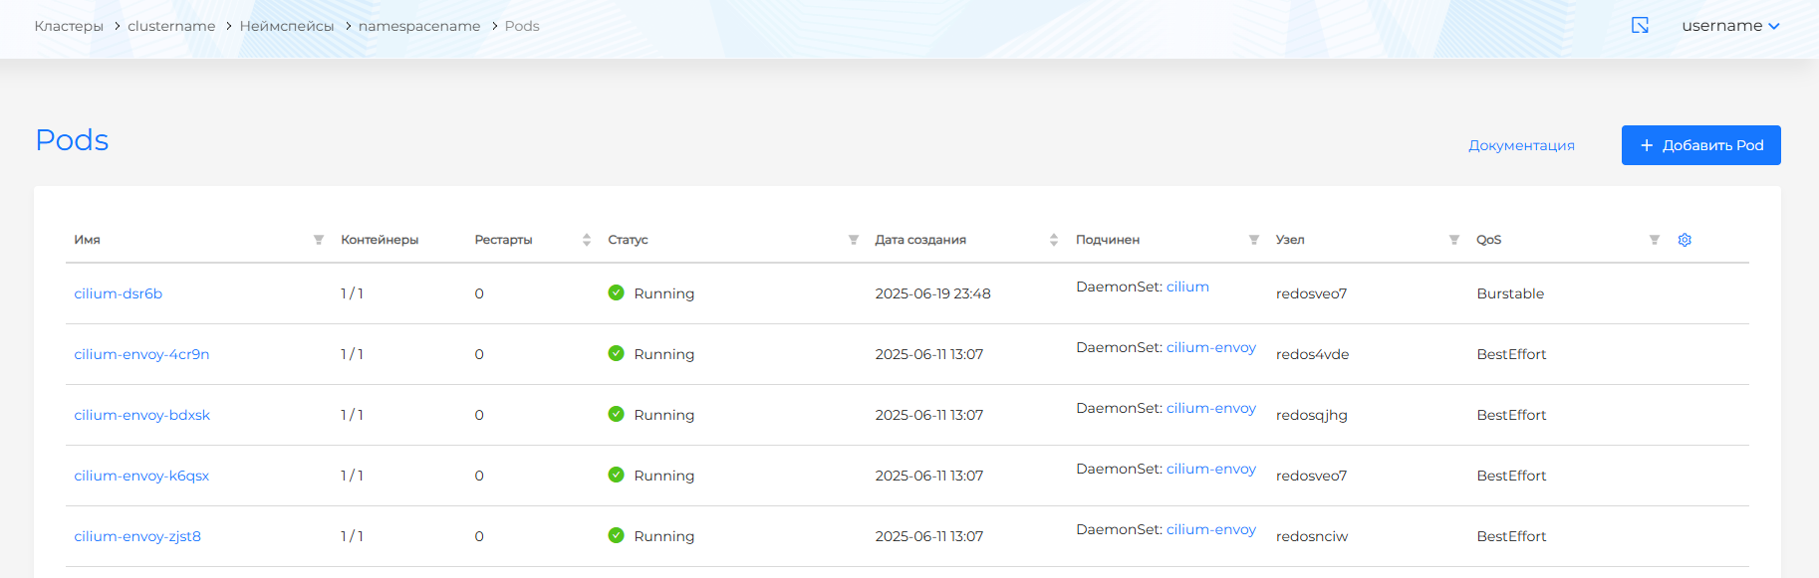The image size is (1819, 578).
Task: Click Running status icon for cilium-envoy-k6qsx
Action: [x=616, y=475]
